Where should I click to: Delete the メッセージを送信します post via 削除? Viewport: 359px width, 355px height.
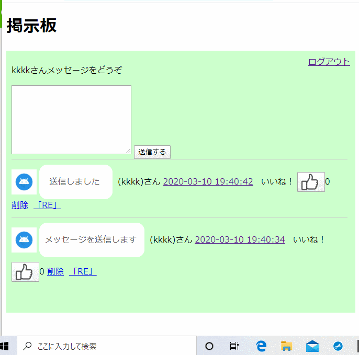pyautogui.click(x=55, y=271)
